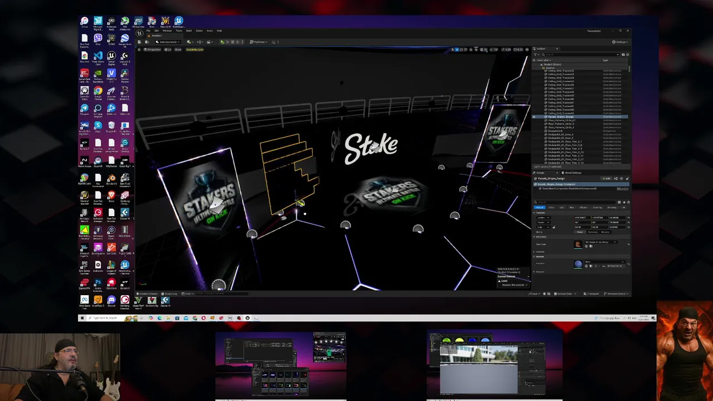Click use-selected-asset icon under Static Mesh
This screenshot has height=401, width=713.
click(586, 246)
